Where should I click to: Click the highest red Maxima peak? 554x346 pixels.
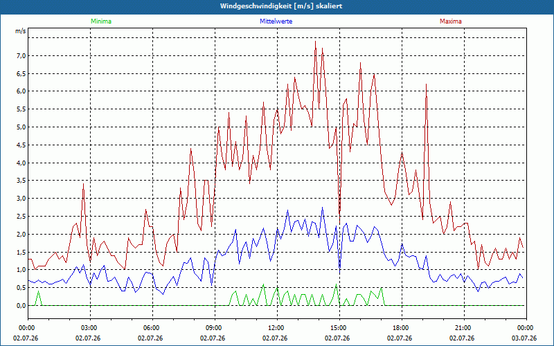(315, 42)
